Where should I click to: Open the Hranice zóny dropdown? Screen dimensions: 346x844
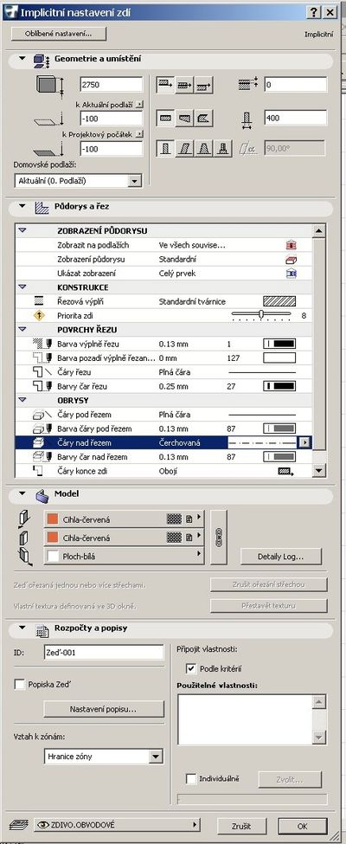(x=103, y=757)
